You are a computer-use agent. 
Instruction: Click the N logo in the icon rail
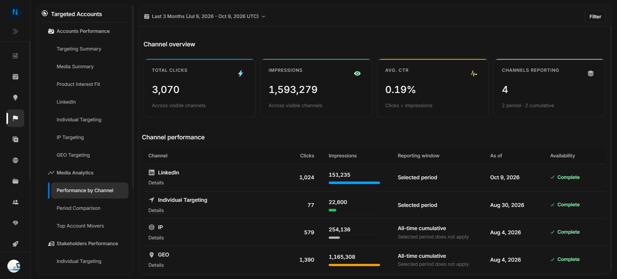pos(15,12)
